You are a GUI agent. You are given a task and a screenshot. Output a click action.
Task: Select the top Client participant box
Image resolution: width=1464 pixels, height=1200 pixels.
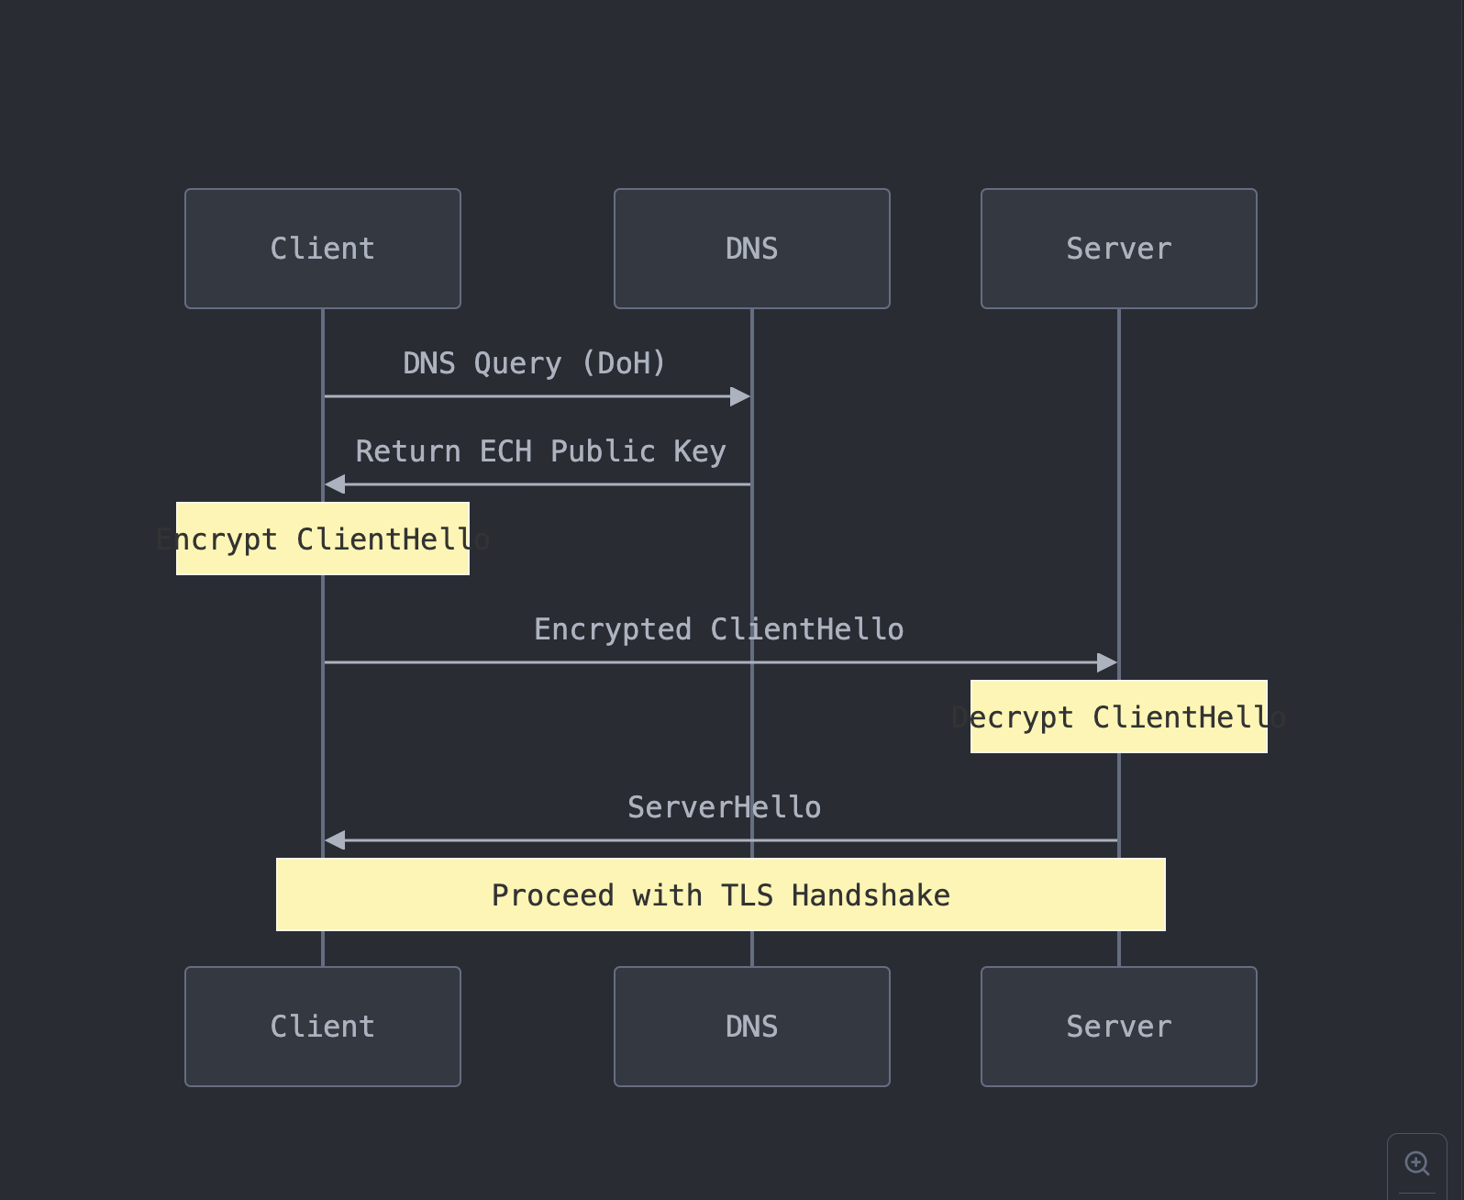323,249
